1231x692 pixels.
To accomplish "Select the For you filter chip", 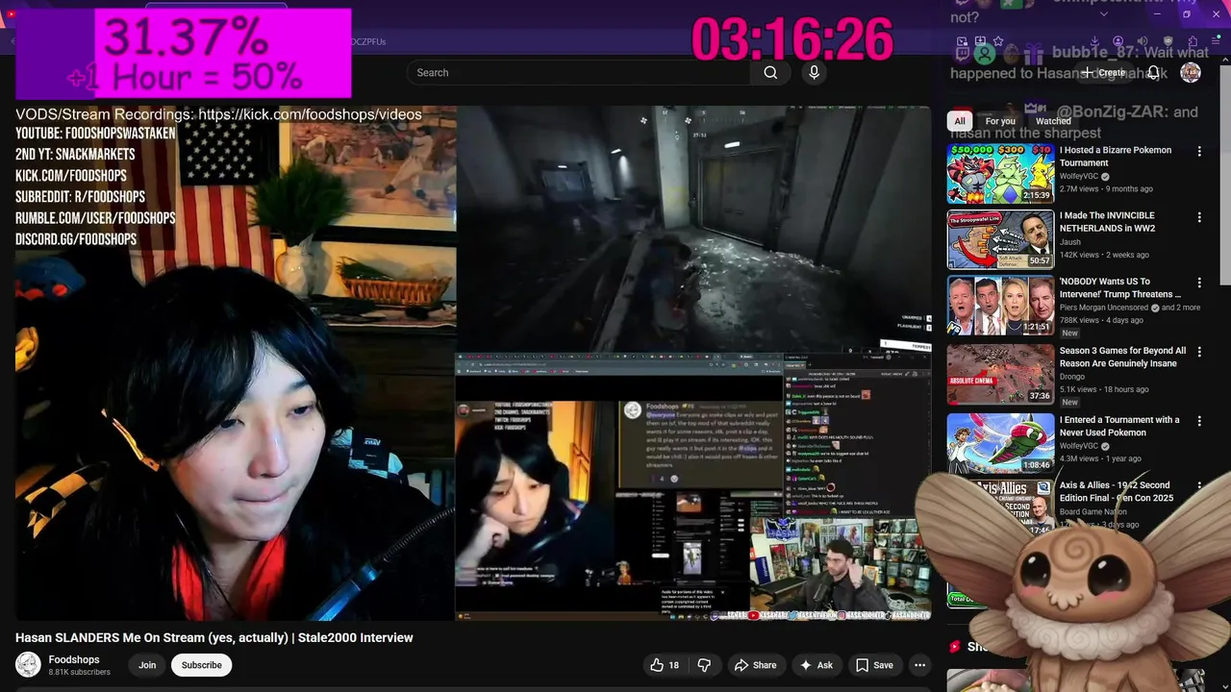I will tap(1000, 121).
